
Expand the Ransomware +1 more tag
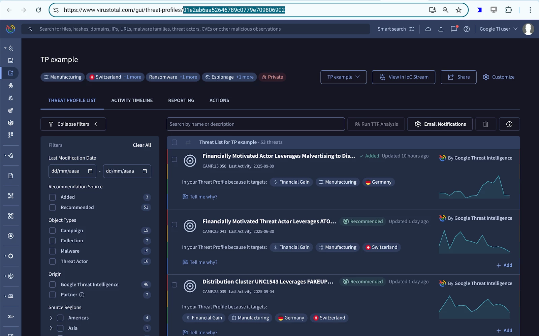tap(188, 77)
